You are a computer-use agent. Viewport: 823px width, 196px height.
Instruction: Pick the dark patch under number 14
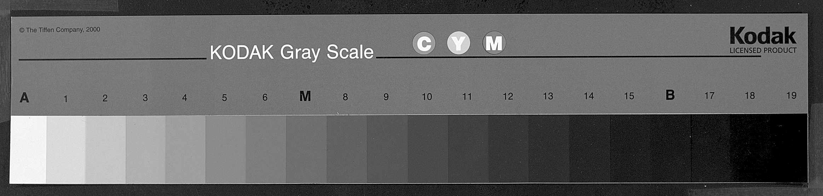tap(590, 148)
